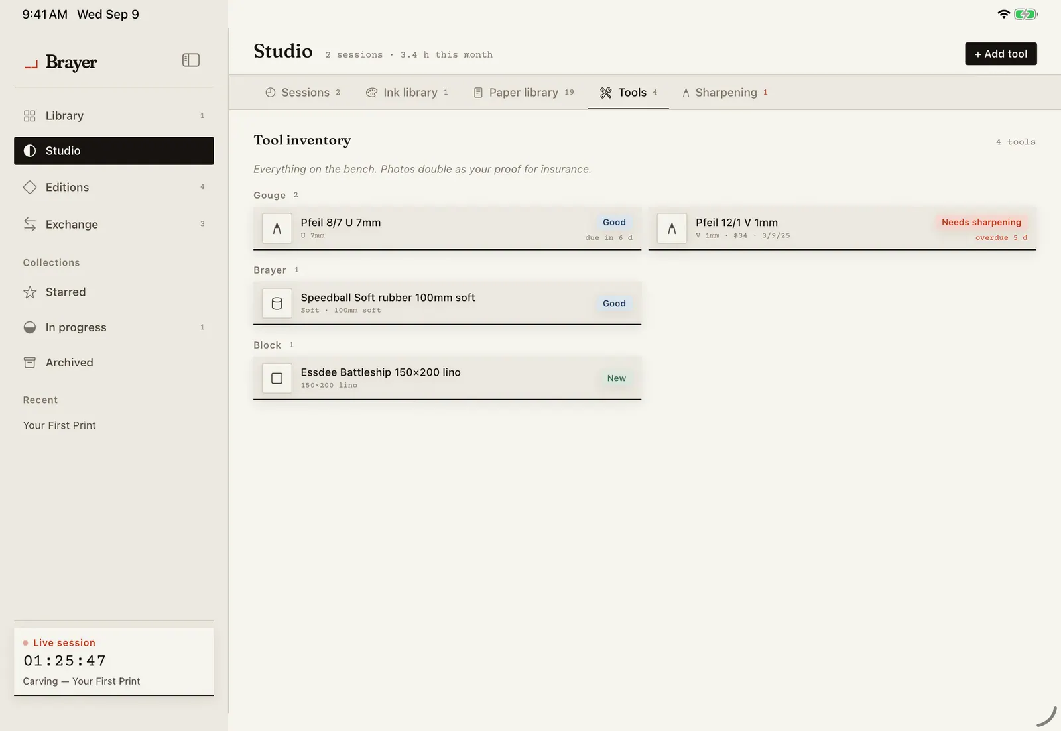Toggle the sidebar panel icon
The height and width of the screenshot is (731, 1061).
coord(190,60)
